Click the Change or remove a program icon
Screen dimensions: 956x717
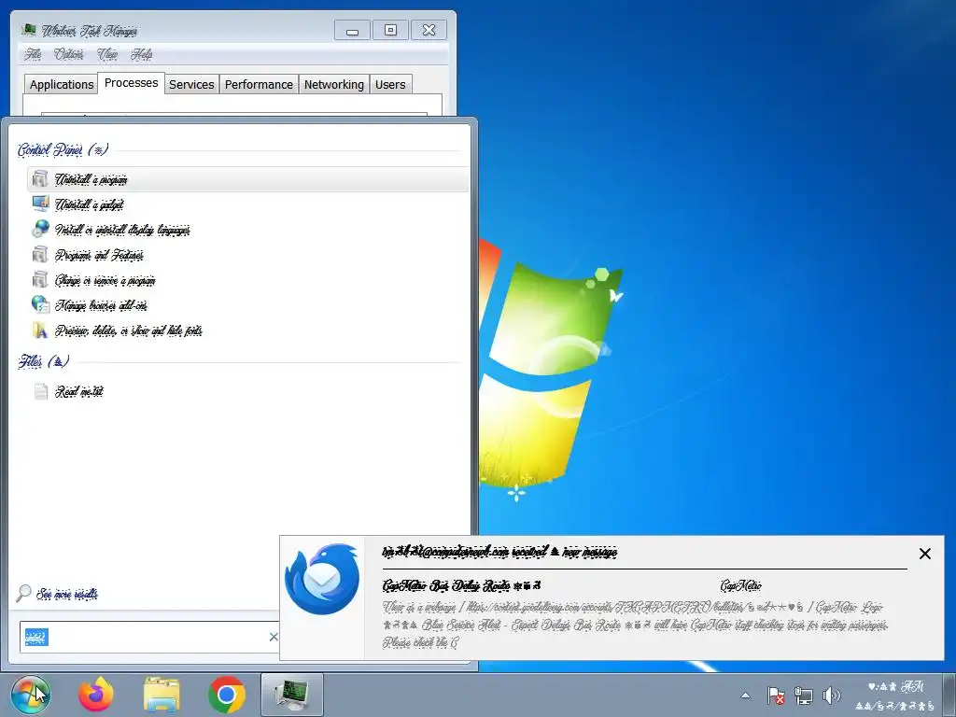40,279
